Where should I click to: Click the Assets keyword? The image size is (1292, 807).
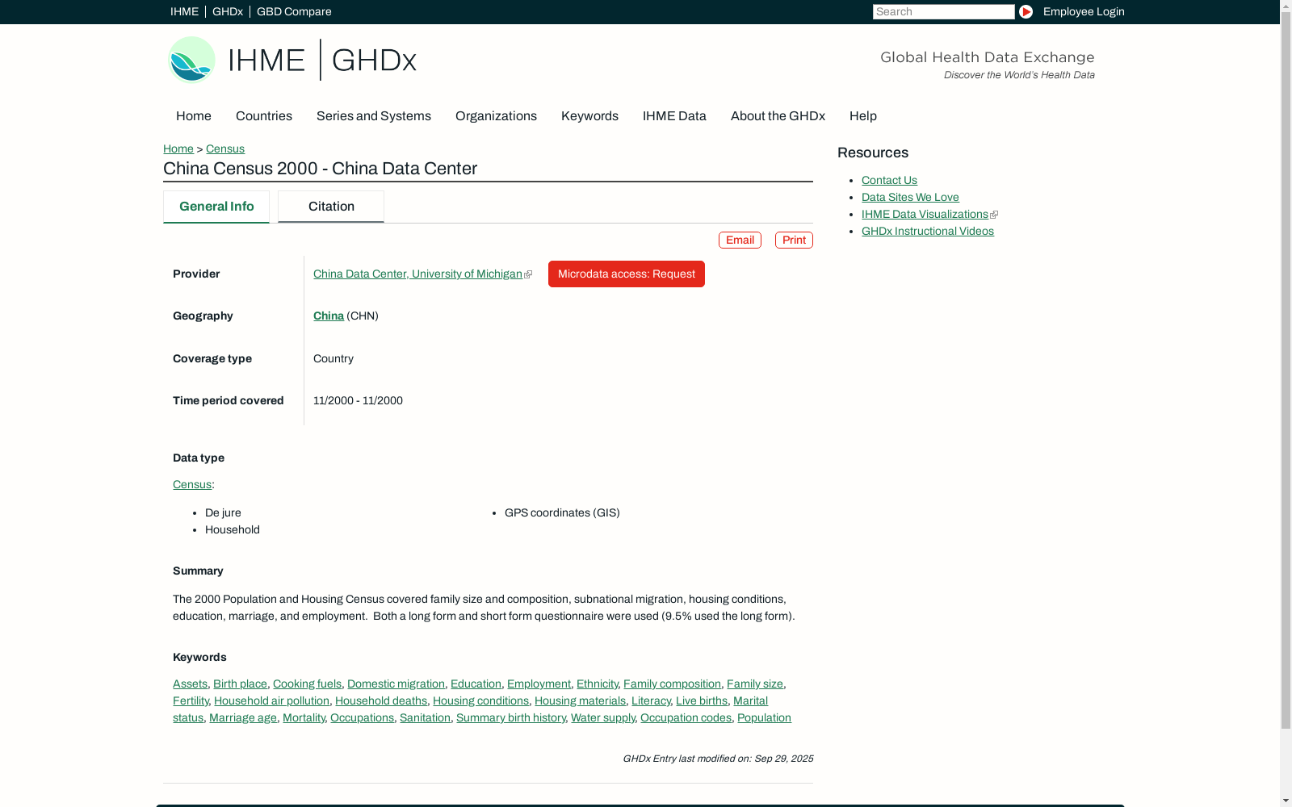click(190, 684)
